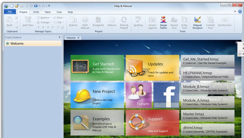Click the Screen Capture tool

pyautogui.click(x=152, y=23)
